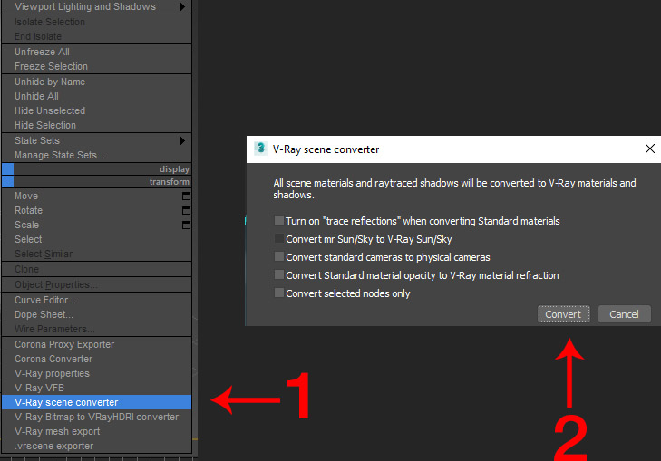This screenshot has height=461, width=661.
Task: Click End Isolate entry
Action: (x=96, y=36)
